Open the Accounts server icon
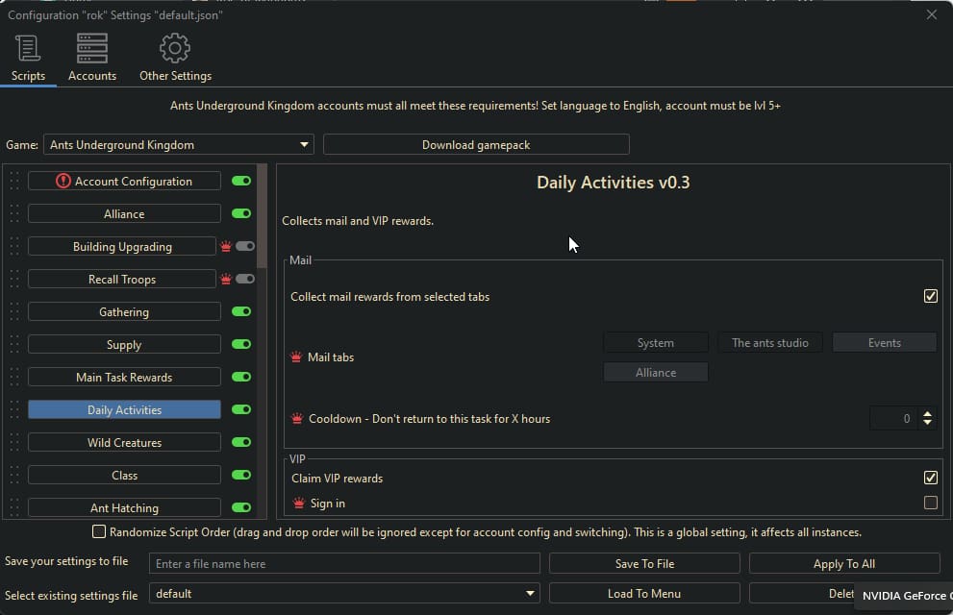 click(92, 48)
